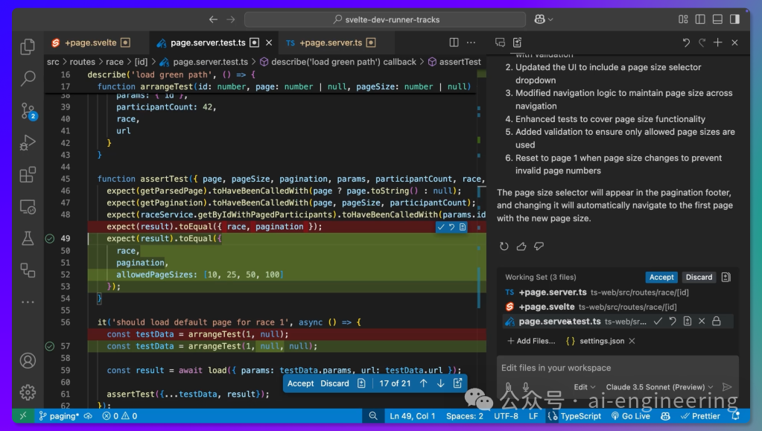762x431 pixels.
Task: Switch to the +page.svelte tab
Action: pos(89,43)
